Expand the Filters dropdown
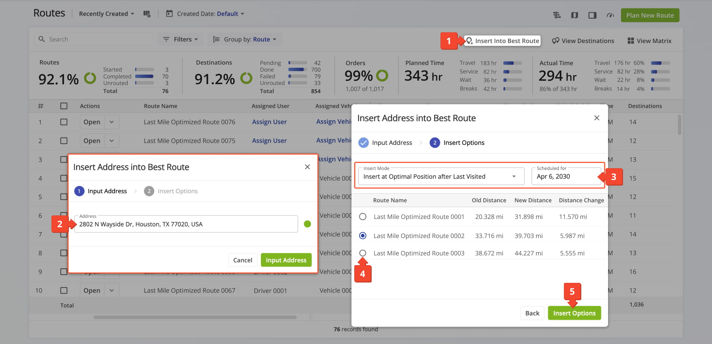The width and height of the screenshot is (712, 344). [x=180, y=39]
